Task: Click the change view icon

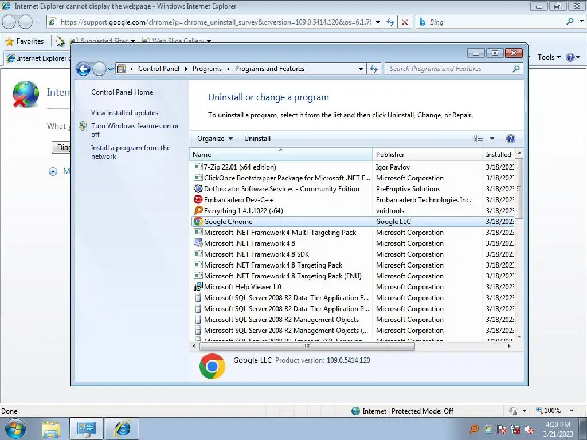Action: [x=479, y=139]
